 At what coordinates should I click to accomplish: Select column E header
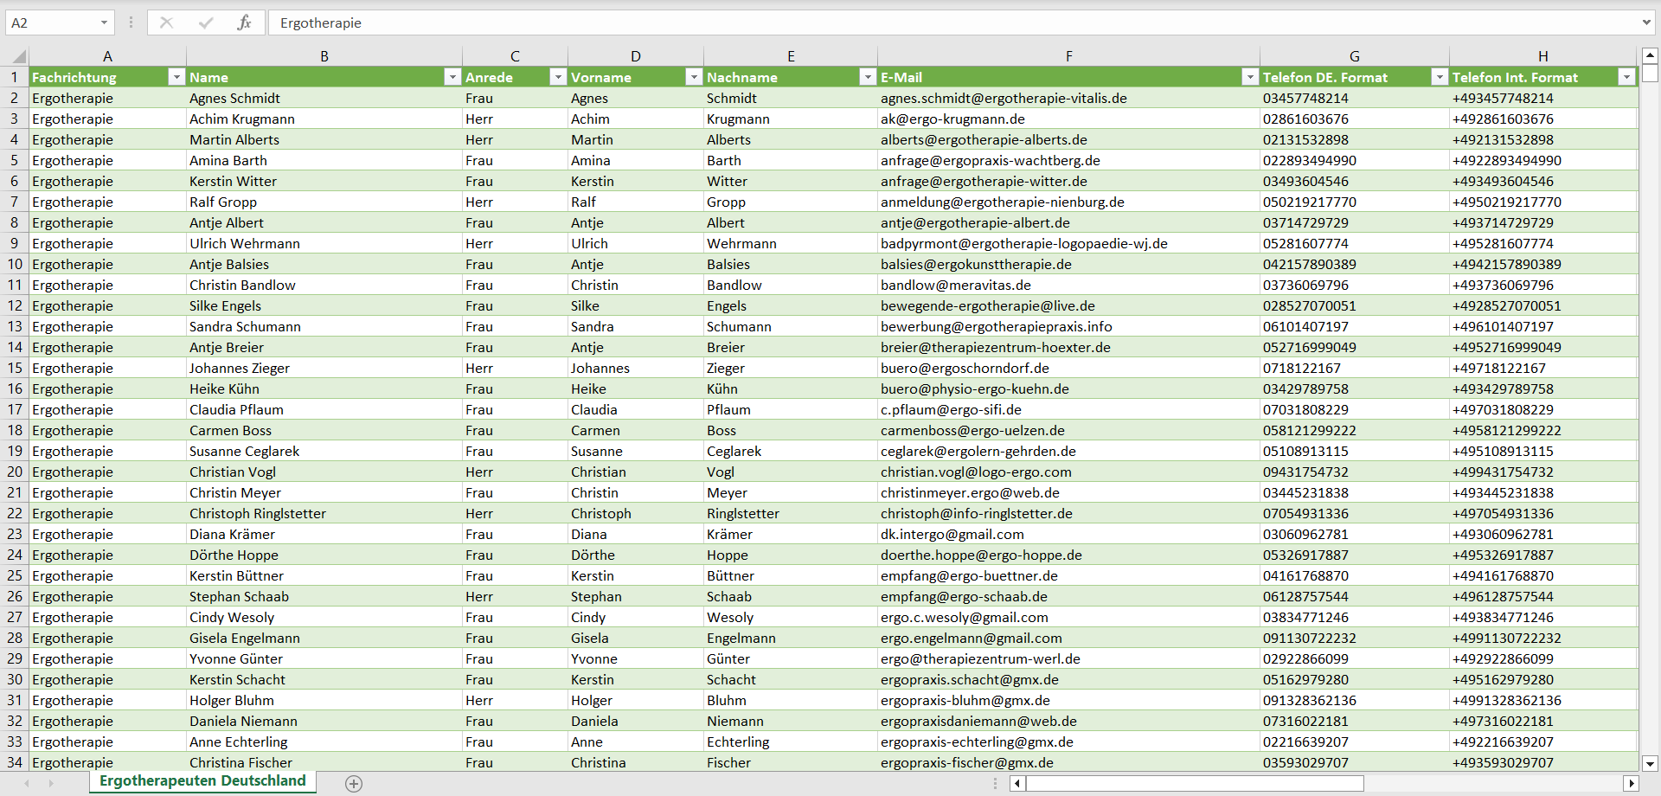pos(791,56)
